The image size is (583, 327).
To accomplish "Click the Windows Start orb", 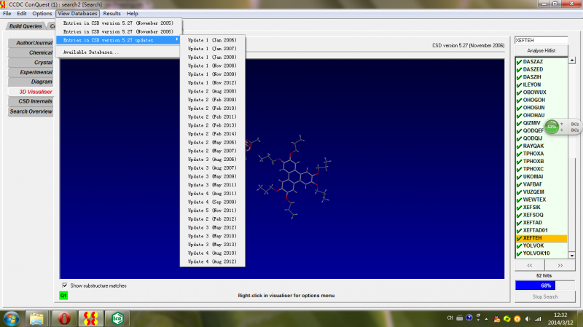I will click(x=11, y=318).
